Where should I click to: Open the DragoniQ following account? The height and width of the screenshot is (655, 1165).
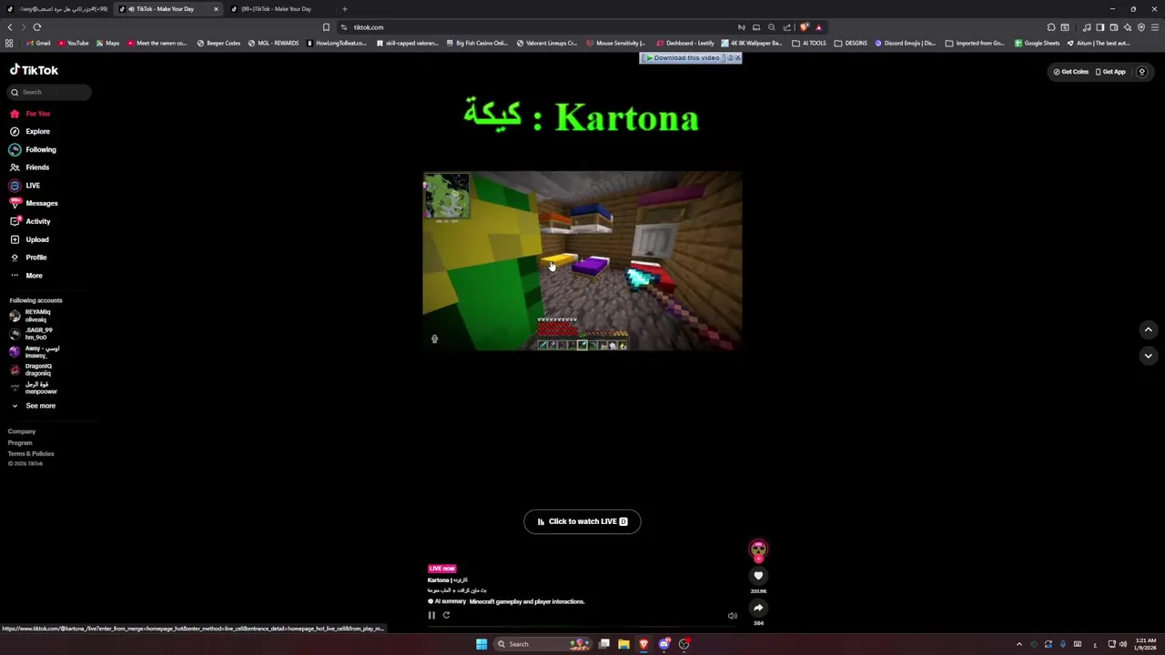[x=31, y=369]
